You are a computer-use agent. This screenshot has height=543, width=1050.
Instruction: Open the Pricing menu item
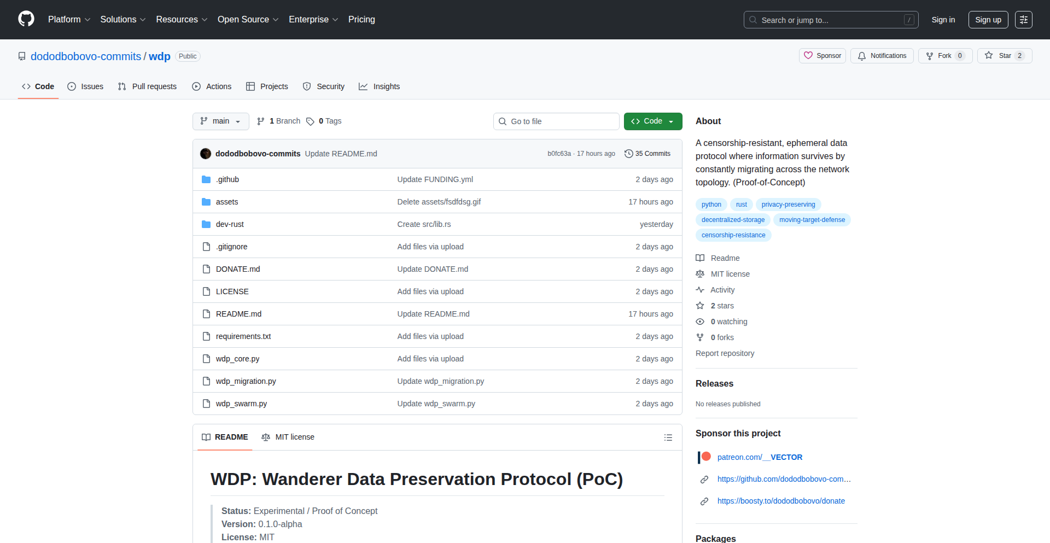pos(361,19)
